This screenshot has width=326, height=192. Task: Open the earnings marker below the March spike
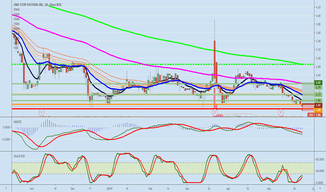(x=214, y=112)
